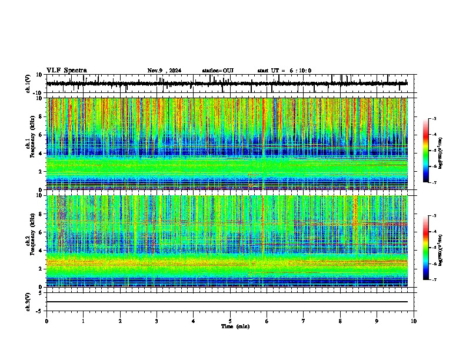Click the "8" kHz tick on ch.2 frequency axis
The image size is (466, 360).
coord(41,214)
